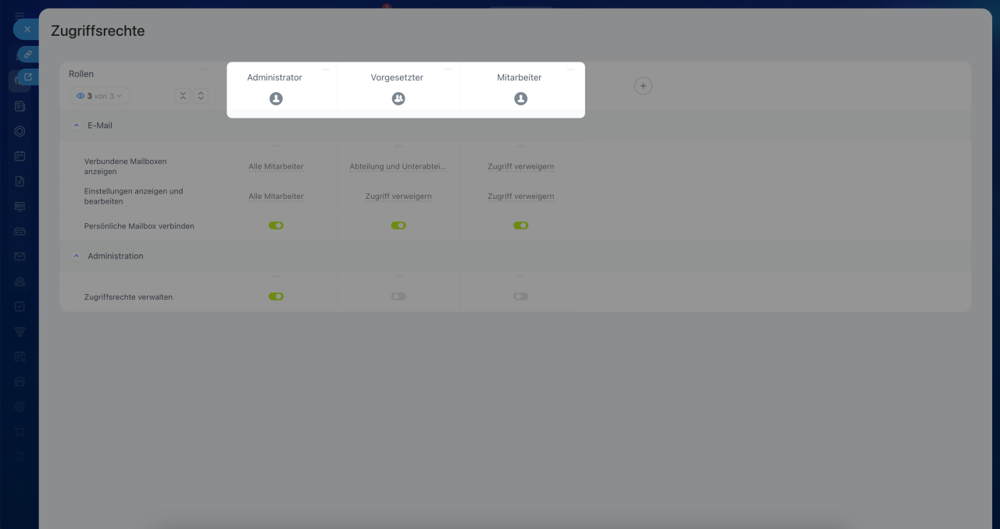Disable Persönliche Mailbox verbinden for Administrator
Screen dimensions: 1000x529
point(276,225)
